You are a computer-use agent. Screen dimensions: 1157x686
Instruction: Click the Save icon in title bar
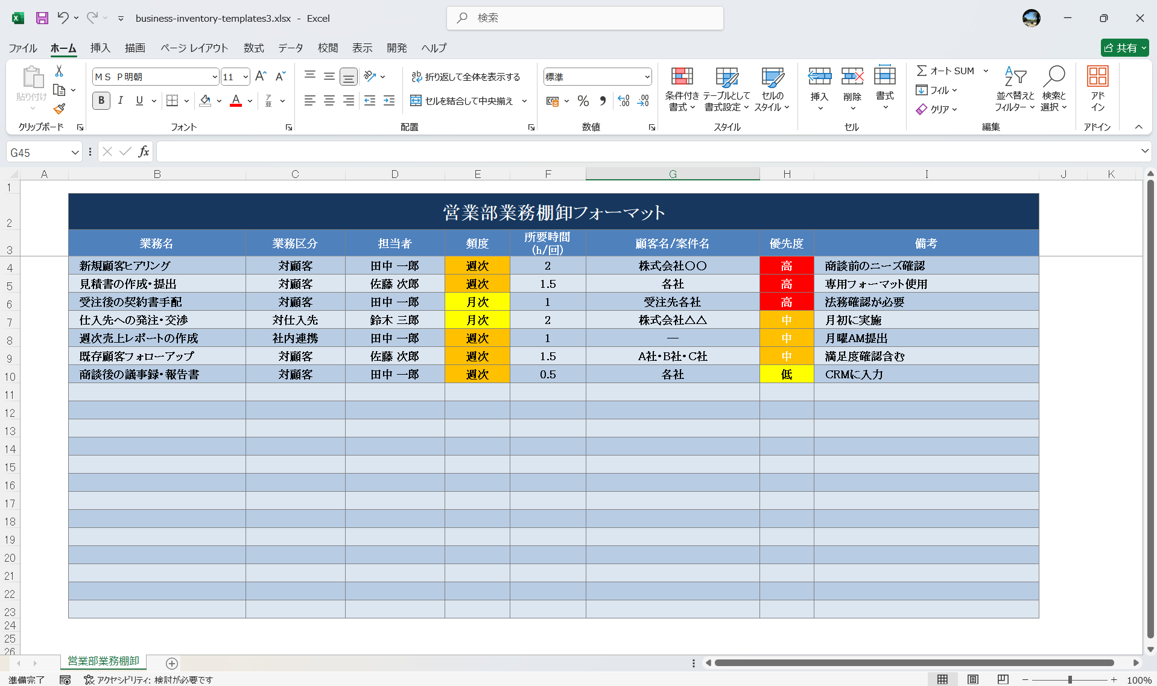(x=42, y=18)
